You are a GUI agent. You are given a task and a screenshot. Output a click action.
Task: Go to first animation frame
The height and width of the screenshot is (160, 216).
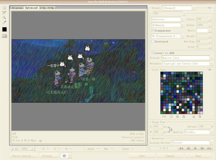tap(181, 148)
